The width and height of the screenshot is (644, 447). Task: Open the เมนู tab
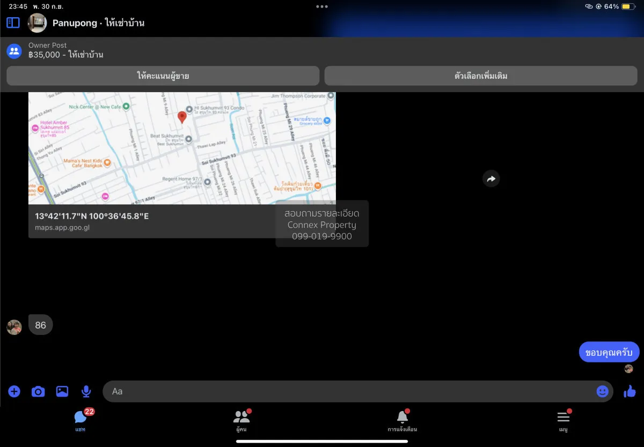coord(563,421)
